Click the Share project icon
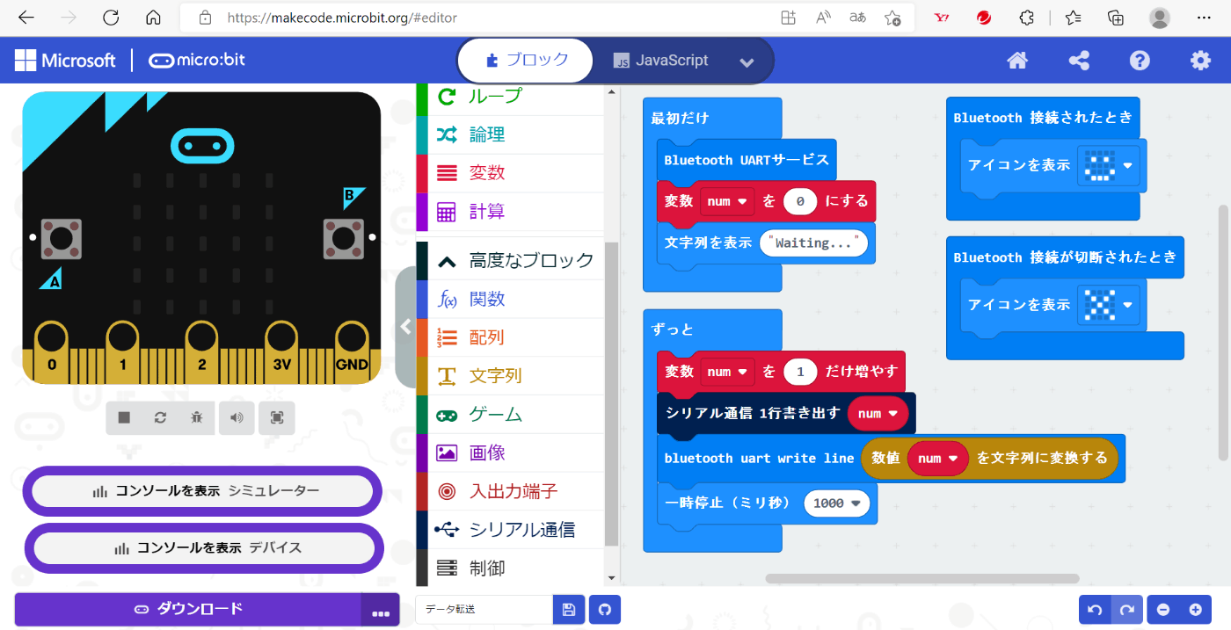The image size is (1231, 630). [1079, 61]
